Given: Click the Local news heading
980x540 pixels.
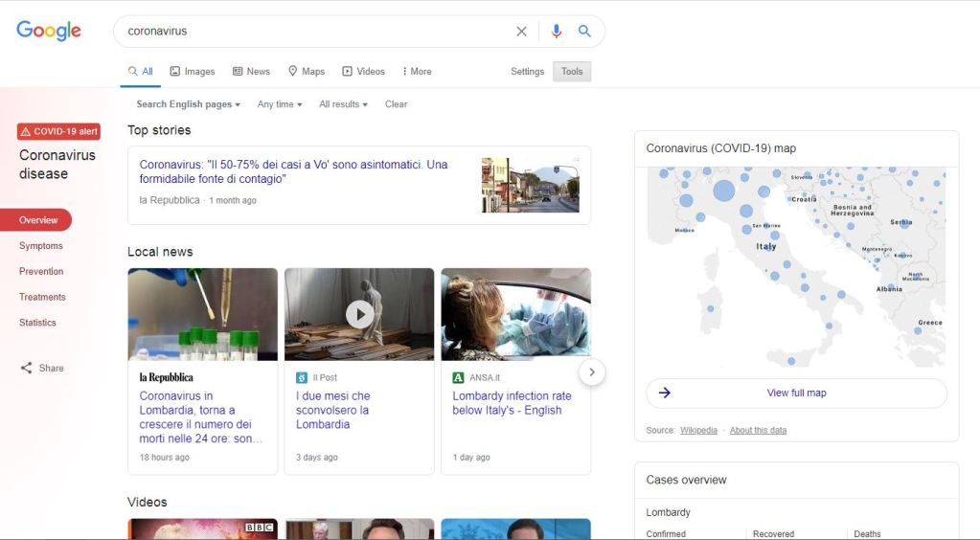Looking at the screenshot, I should click(160, 252).
